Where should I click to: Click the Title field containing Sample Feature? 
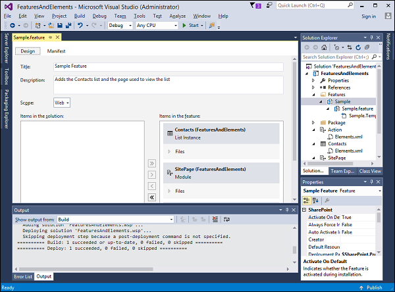click(168, 66)
